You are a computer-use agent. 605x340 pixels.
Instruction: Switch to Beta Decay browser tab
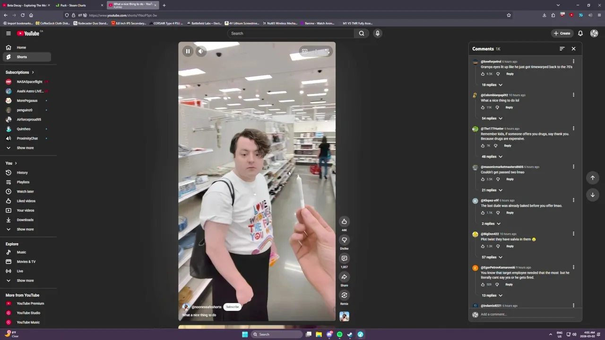(26, 5)
